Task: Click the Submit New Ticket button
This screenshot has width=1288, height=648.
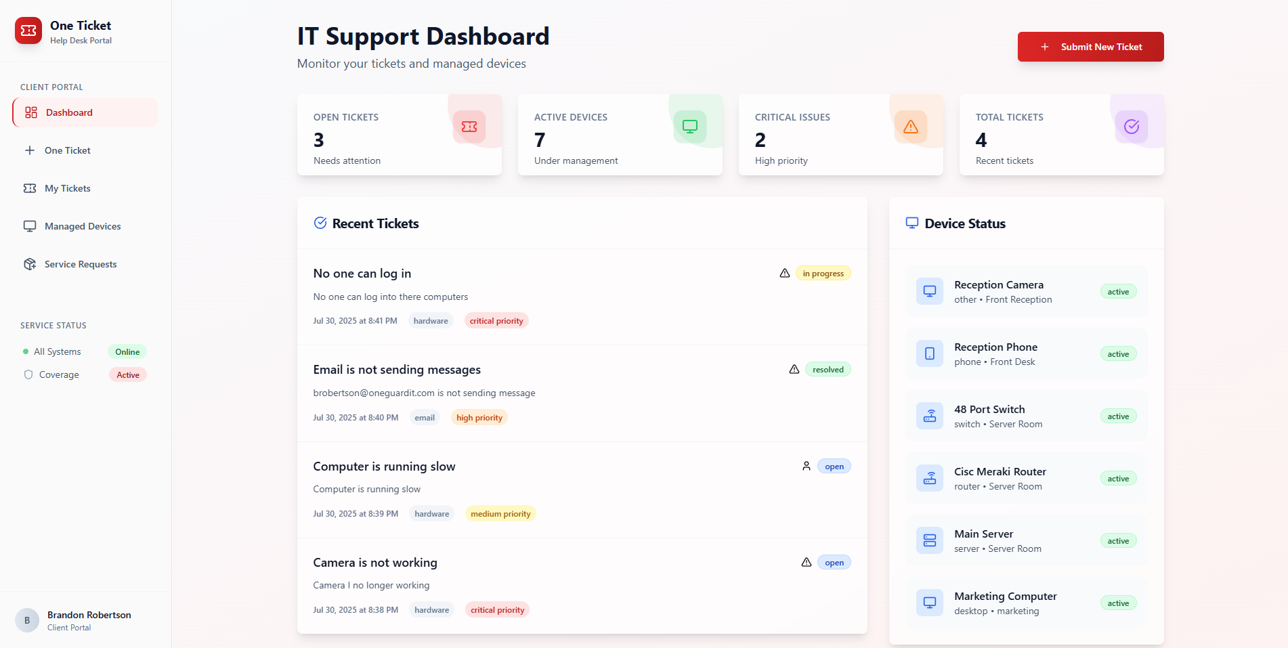Action: tap(1090, 47)
